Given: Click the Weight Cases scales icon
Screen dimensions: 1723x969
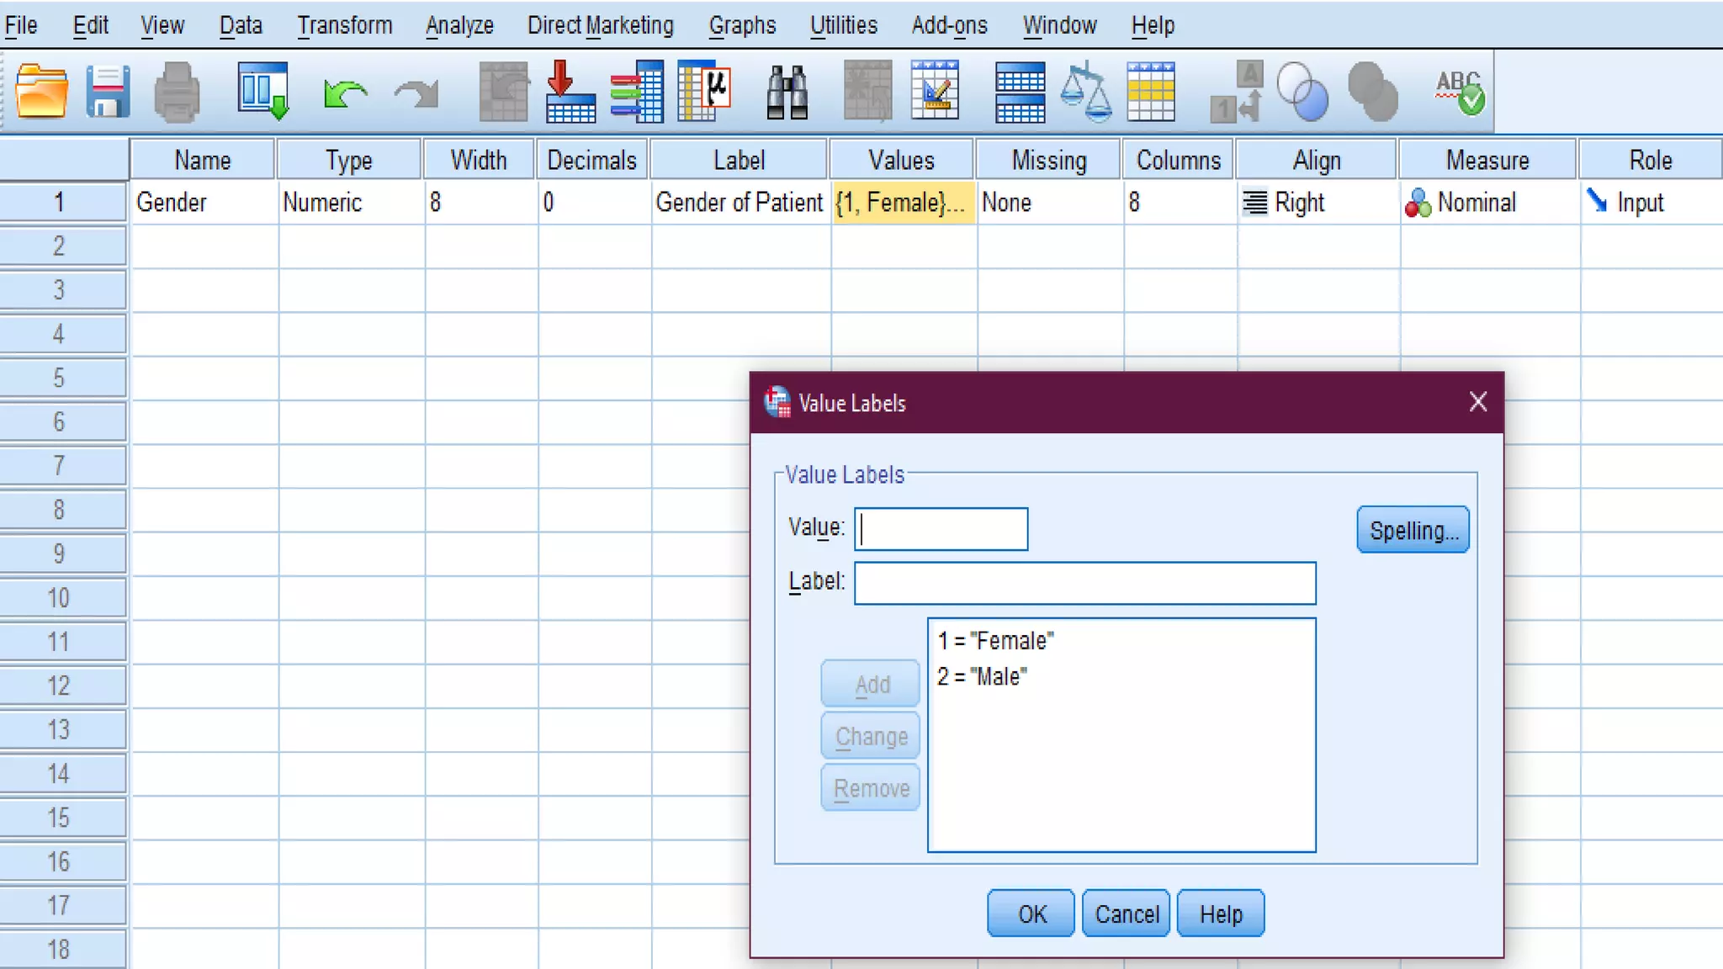Looking at the screenshot, I should 1085,91.
